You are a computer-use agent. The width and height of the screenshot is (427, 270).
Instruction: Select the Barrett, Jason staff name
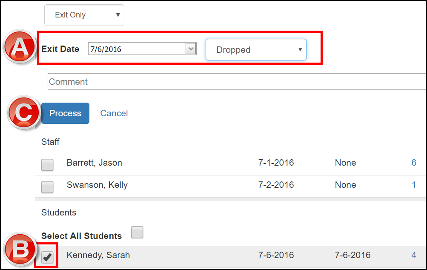pyautogui.click(x=95, y=163)
